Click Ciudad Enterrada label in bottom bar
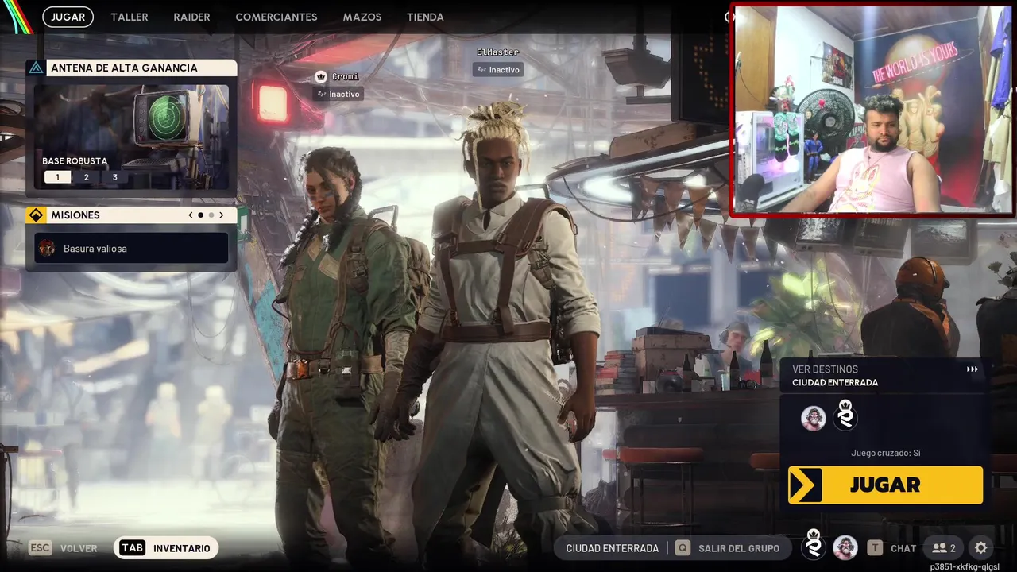This screenshot has width=1017, height=572. point(613,548)
